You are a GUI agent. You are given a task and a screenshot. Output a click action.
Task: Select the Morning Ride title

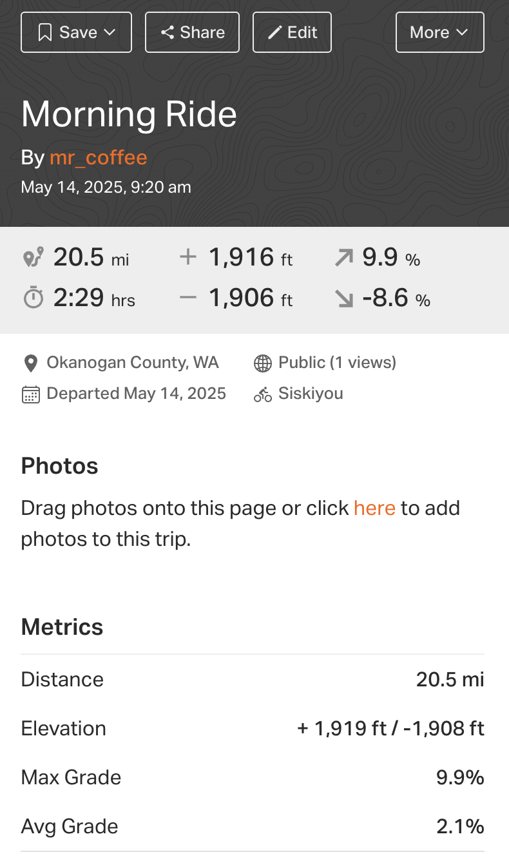click(x=129, y=115)
